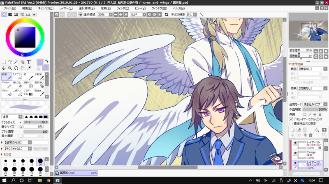This screenshot has height=184, width=329.
Task: Toggle transparent color swatch below foreground color
Action: tap(39, 68)
